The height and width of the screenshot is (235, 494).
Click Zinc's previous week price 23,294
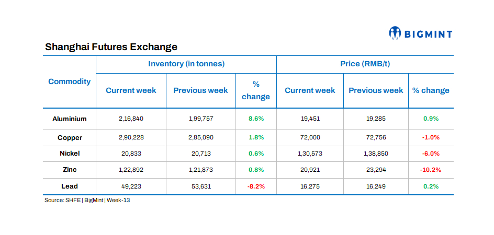click(376, 170)
